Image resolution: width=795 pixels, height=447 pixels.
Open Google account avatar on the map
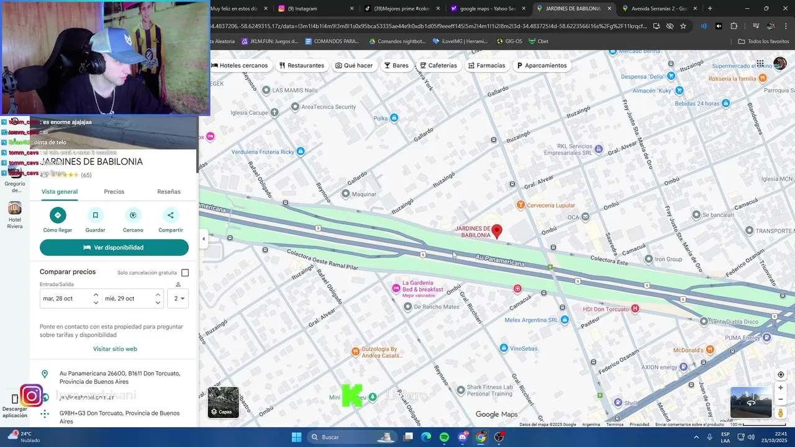[779, 64]
